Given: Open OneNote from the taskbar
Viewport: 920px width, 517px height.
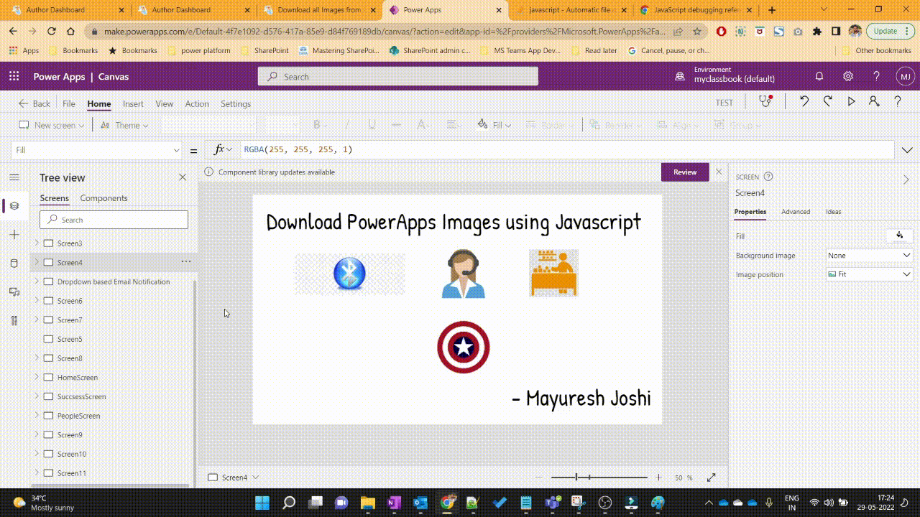Looking at the screenshot, I should click(x=394, y=503).
